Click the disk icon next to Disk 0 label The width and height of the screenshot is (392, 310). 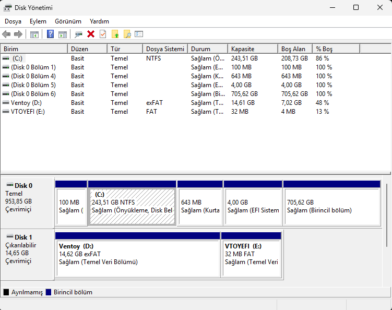(10, 185)
